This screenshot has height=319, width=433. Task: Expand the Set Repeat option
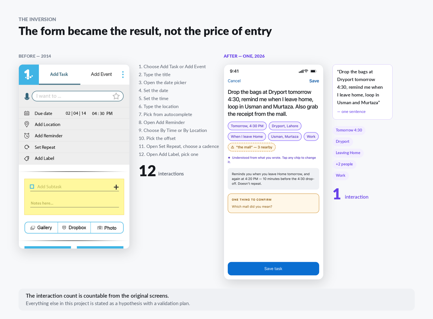point(74,147)
